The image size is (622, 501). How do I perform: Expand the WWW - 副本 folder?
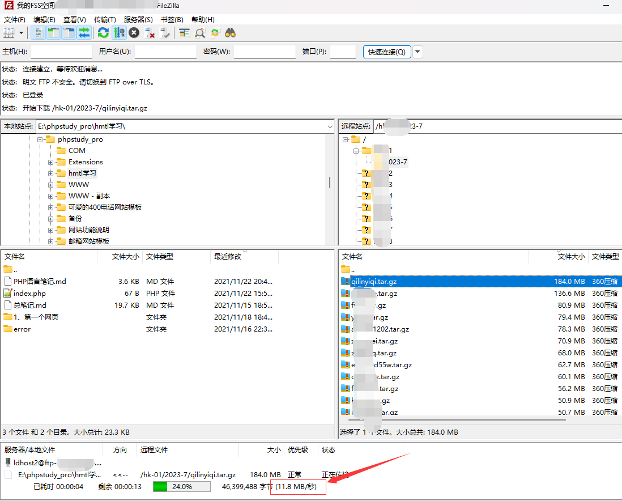point(51,196)
